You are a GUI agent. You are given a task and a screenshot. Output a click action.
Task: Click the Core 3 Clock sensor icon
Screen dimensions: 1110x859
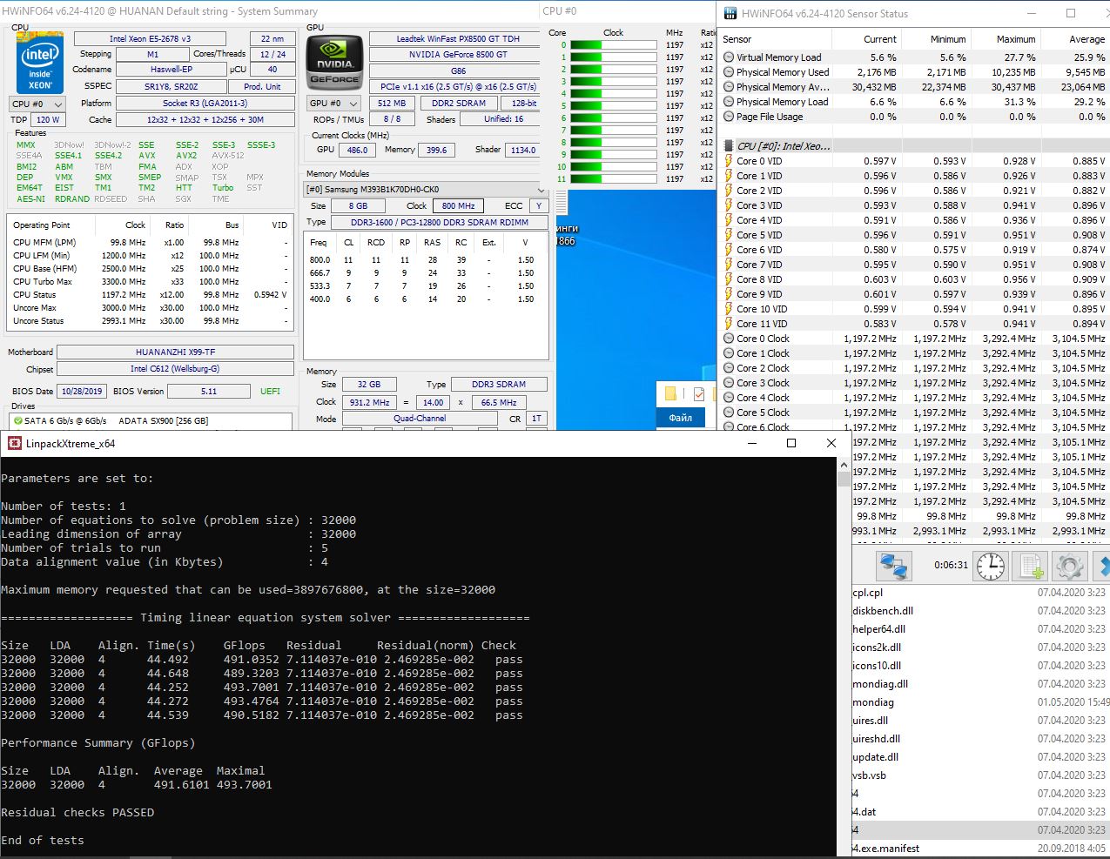(729, 383)
